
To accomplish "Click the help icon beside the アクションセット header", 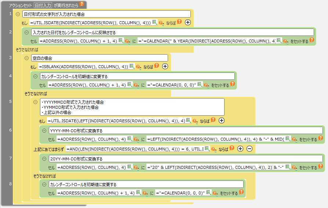I will (x=82, y=4).
